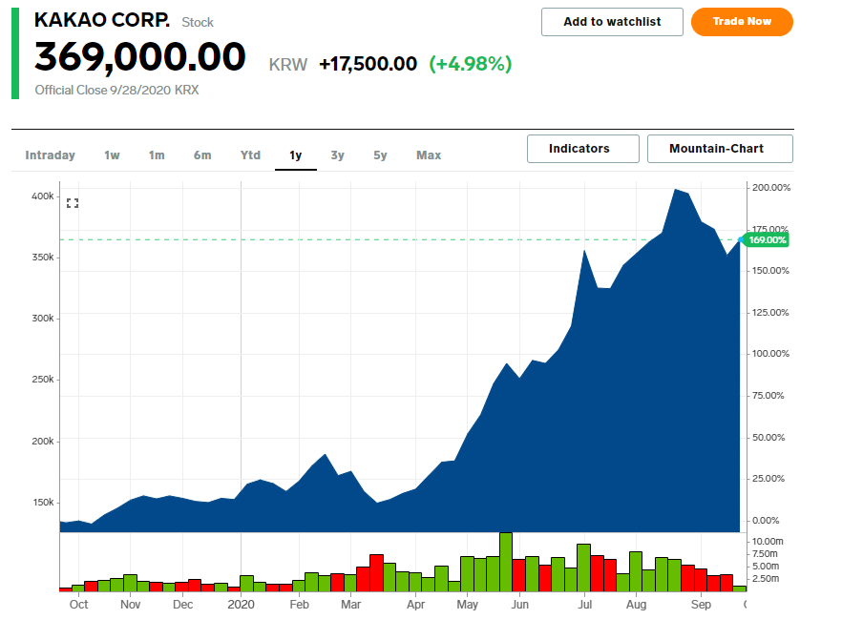The image size is (842, 640).
Task: Click the tall red volume bar in mid-March
Action: tap(376, 573)
